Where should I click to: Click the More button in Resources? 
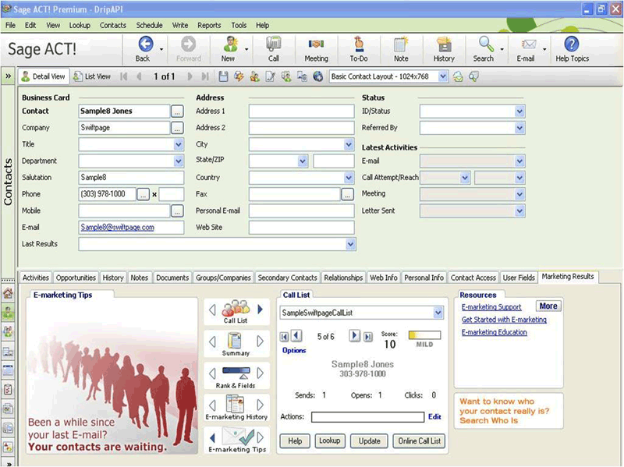tap(548, 306)
